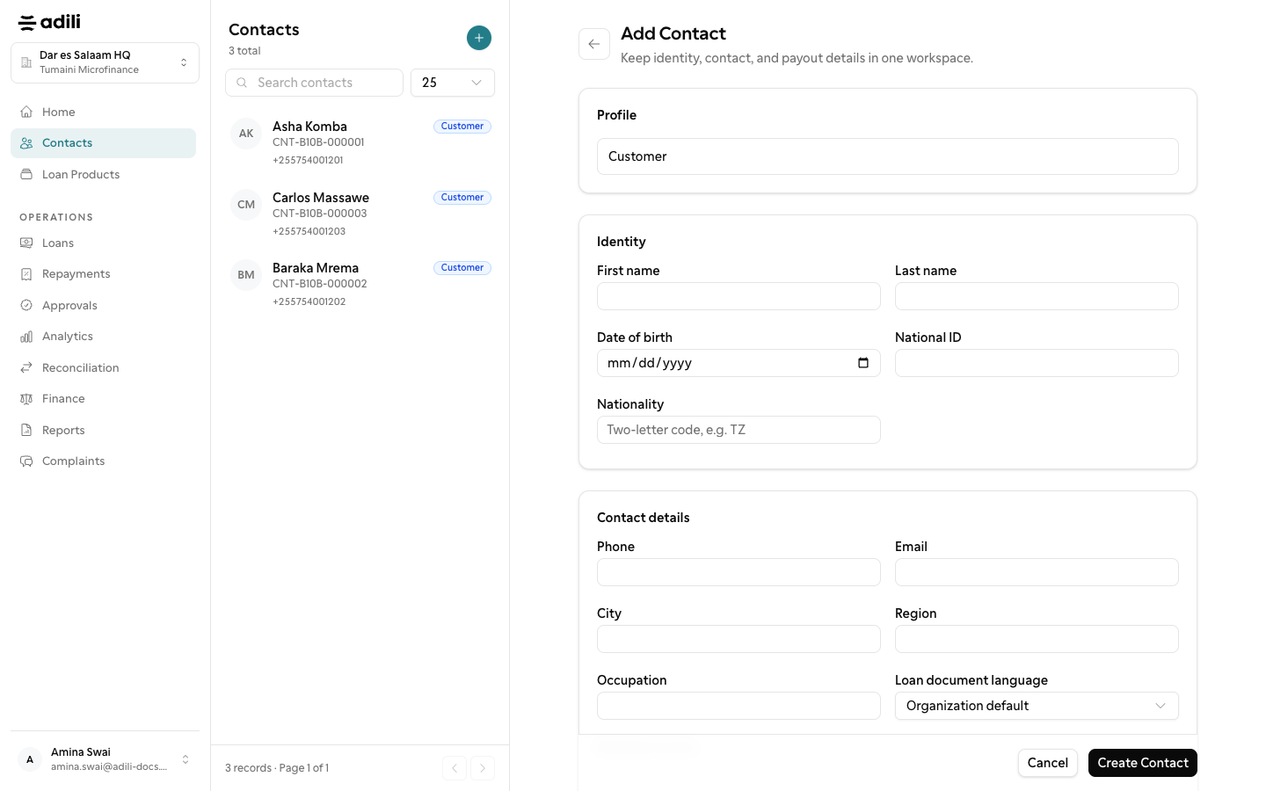
Task: Click the add new contact plus icon
Action: pos(479,38)
